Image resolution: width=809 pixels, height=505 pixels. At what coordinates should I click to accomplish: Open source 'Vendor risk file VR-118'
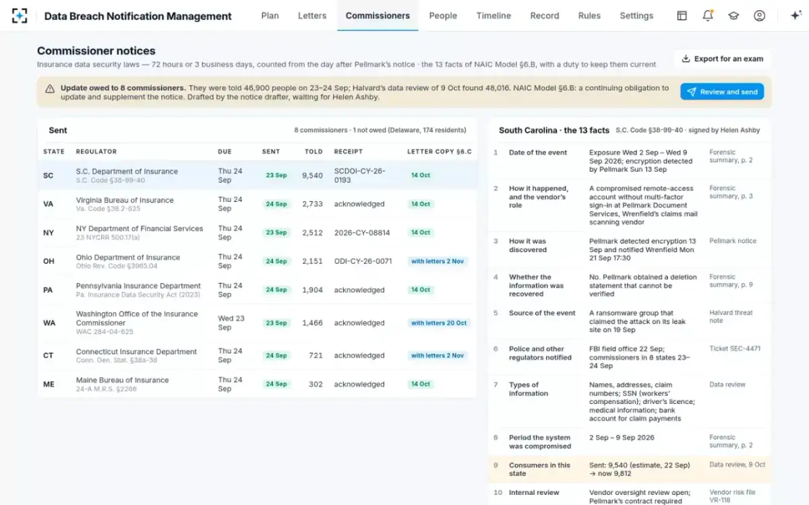[732, 496]
